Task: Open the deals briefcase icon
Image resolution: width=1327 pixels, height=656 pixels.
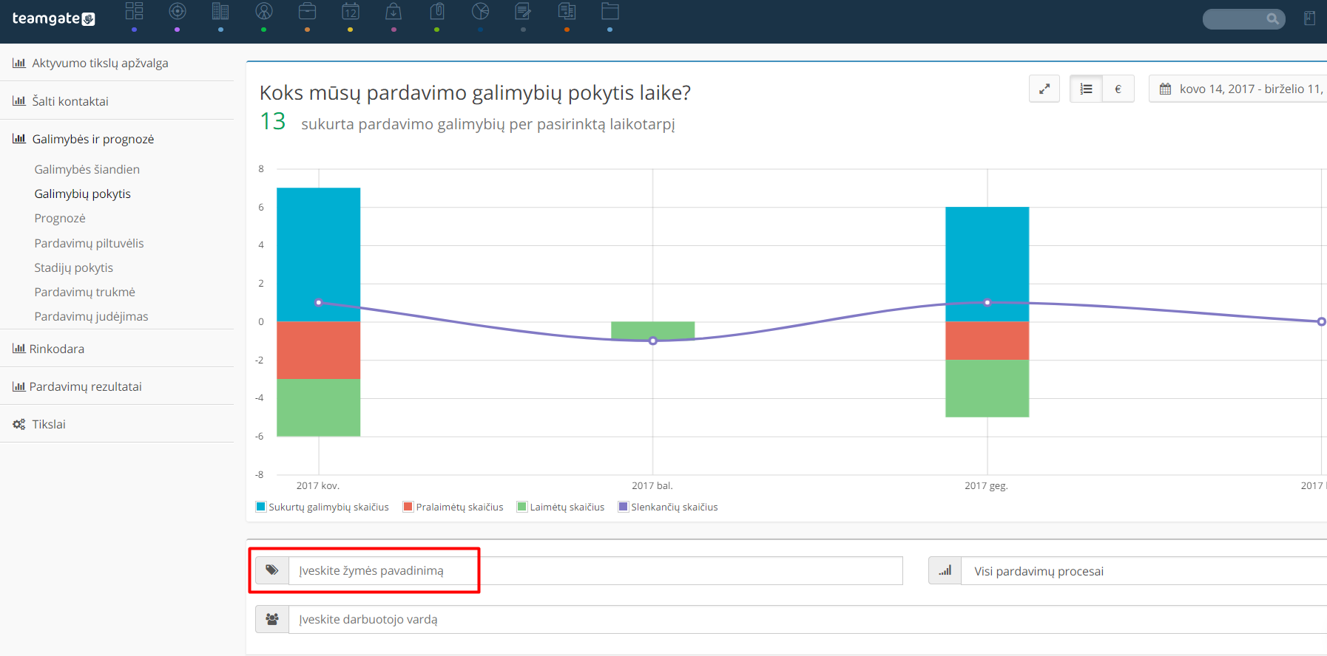Action: [307, 11]
